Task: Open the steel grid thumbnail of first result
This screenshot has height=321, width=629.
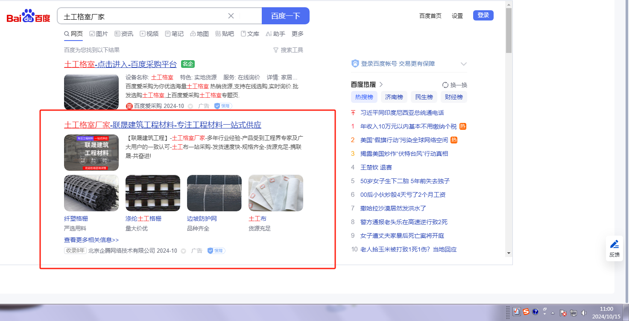Action: pos(91,92)
